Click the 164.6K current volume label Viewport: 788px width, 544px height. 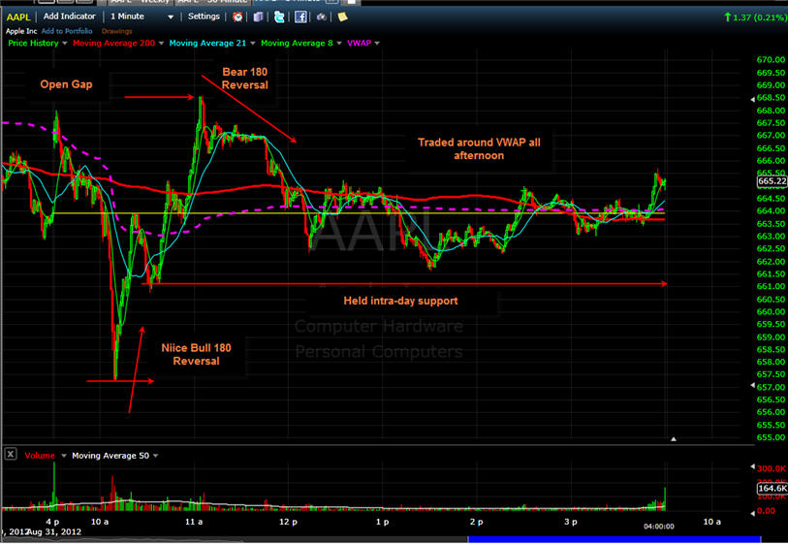[772, 488]
